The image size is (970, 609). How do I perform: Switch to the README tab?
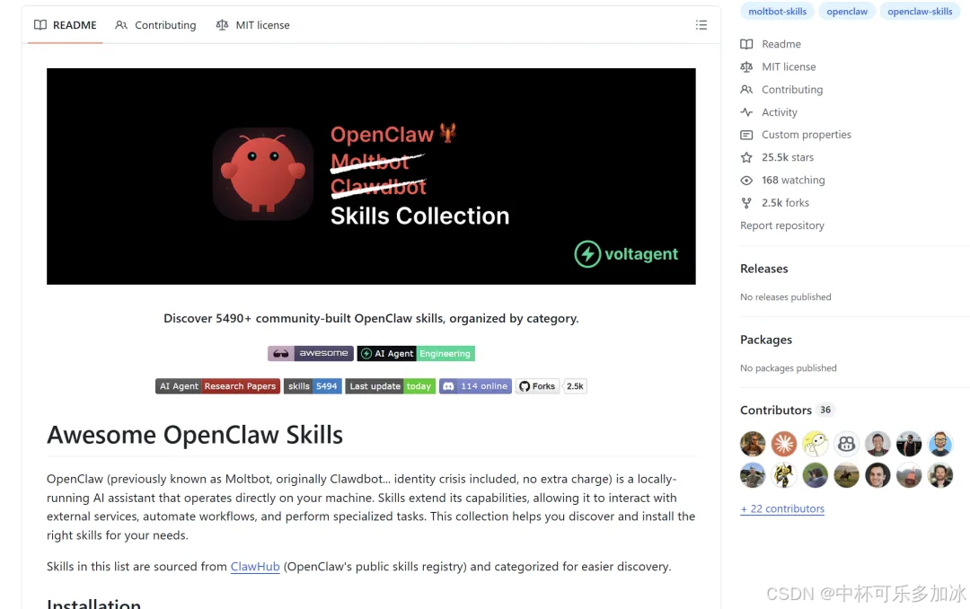65,25
